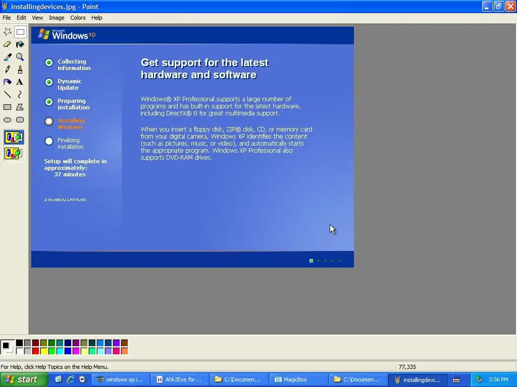The width and height of the screenshot is (517, 387).
Task: Open the Image menu
Action: 57,18
